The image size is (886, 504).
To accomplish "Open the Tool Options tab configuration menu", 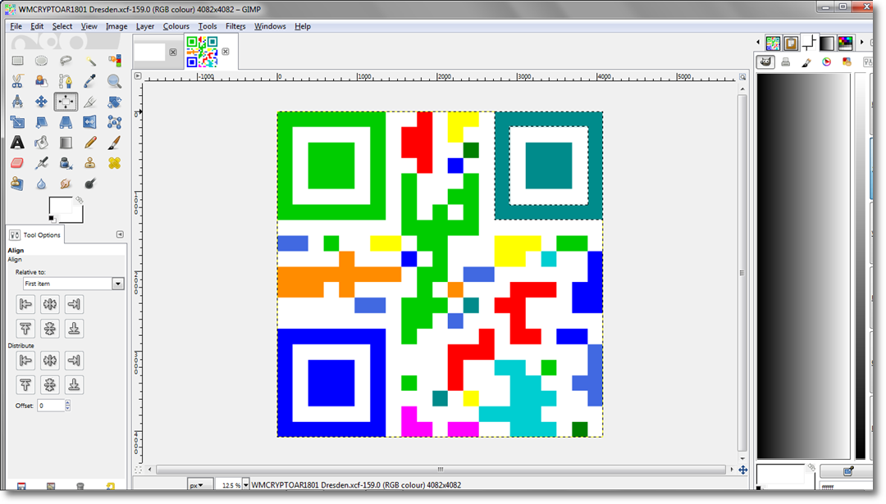I will pos(120,234).
